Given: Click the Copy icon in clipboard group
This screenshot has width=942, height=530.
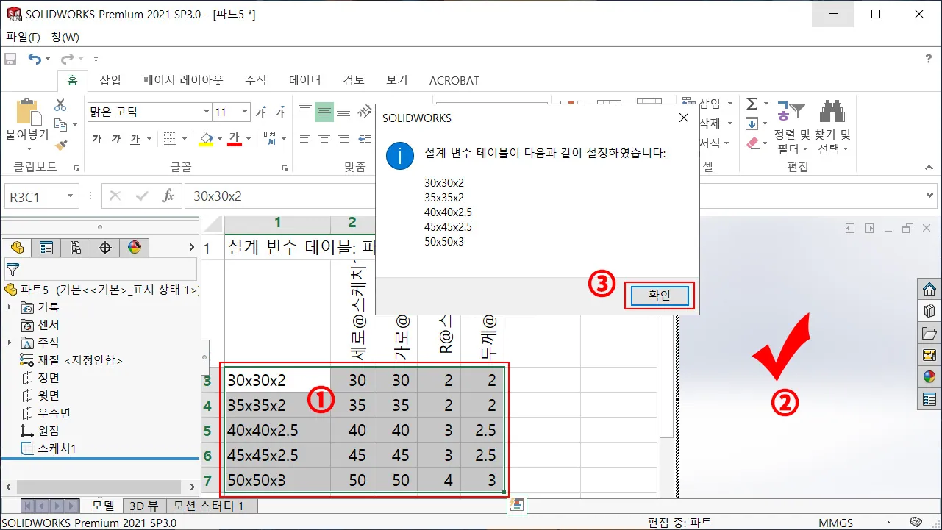Looking at the screenshot, I should pyautogui.click(x=60, y=125).
